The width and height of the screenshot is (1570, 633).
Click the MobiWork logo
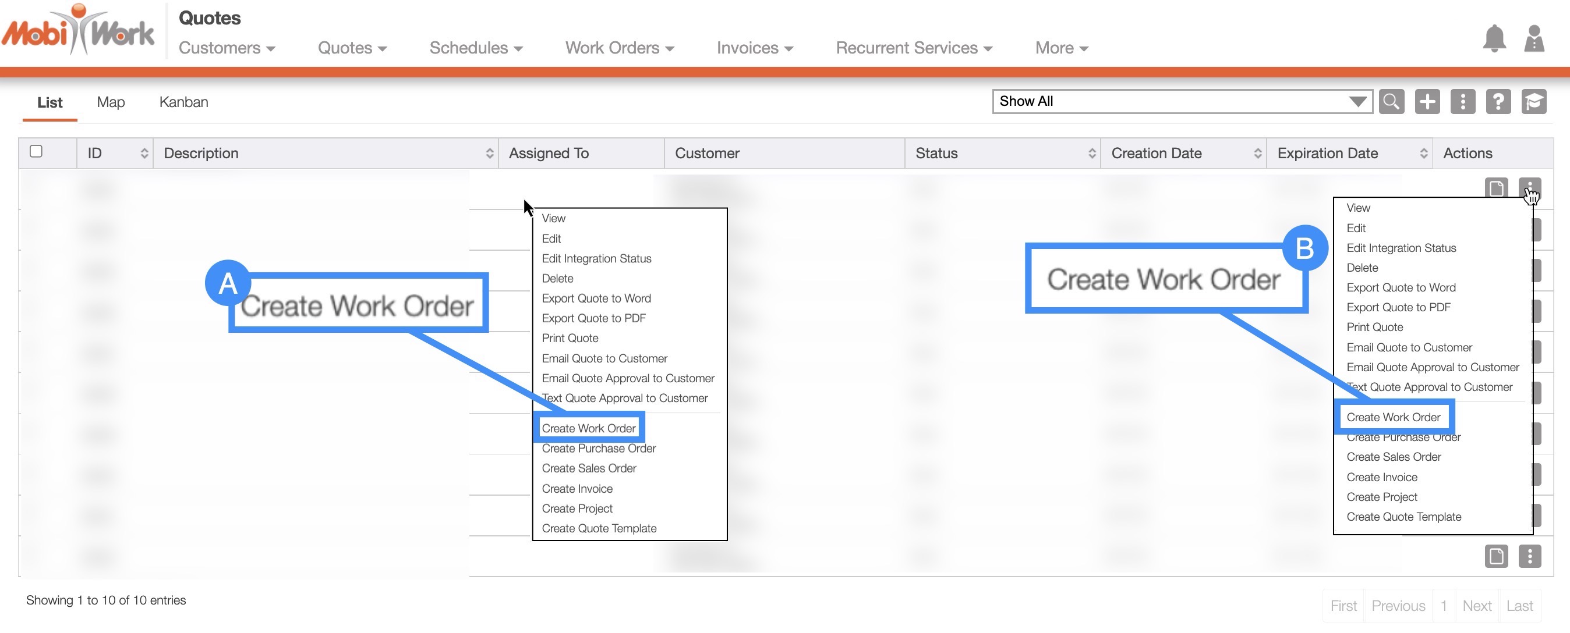(78, 30)
